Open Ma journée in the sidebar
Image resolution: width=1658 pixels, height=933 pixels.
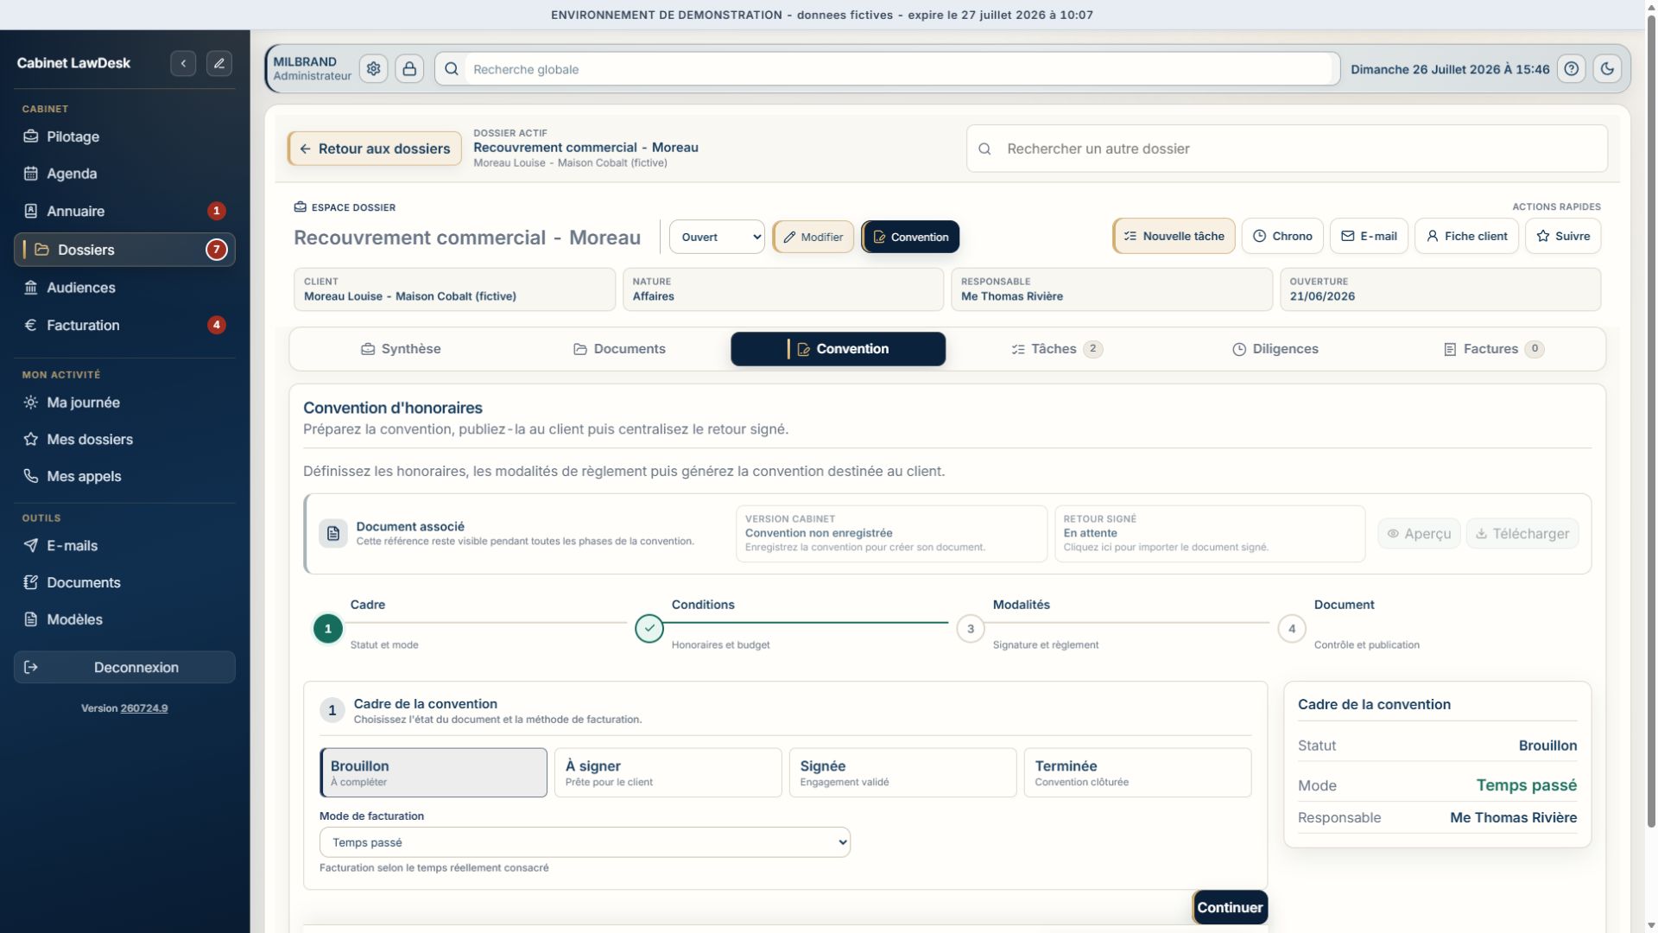pos(124,403)
